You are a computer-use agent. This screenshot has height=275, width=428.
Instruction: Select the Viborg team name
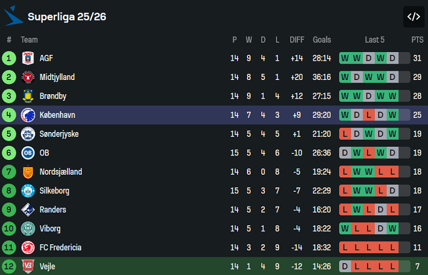50,228
